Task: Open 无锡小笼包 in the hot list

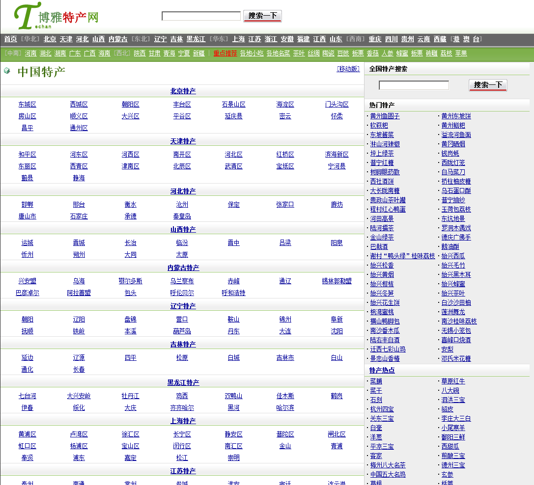Action: tap(456, 330)
